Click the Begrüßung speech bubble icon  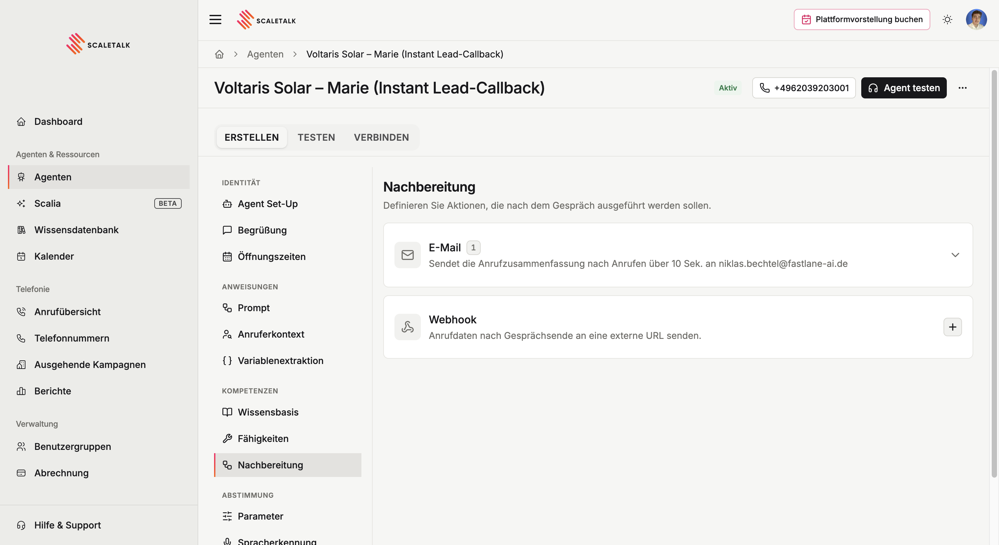click(x=227, y=230)
